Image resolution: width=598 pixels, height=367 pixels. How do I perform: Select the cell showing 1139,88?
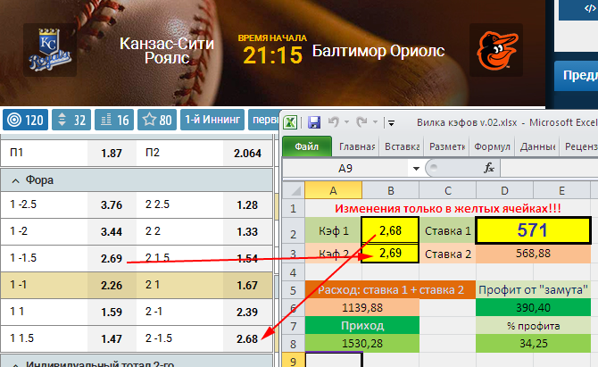pos(362,308)
